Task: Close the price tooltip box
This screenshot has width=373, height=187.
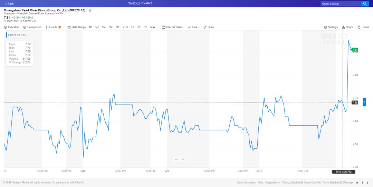Action: (x=31, y=43)
